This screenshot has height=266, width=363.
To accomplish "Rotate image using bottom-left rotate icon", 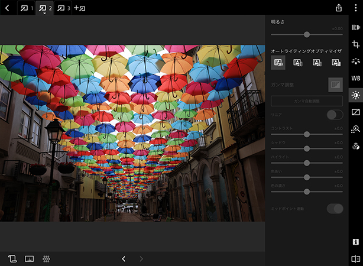I will [12, 258].
